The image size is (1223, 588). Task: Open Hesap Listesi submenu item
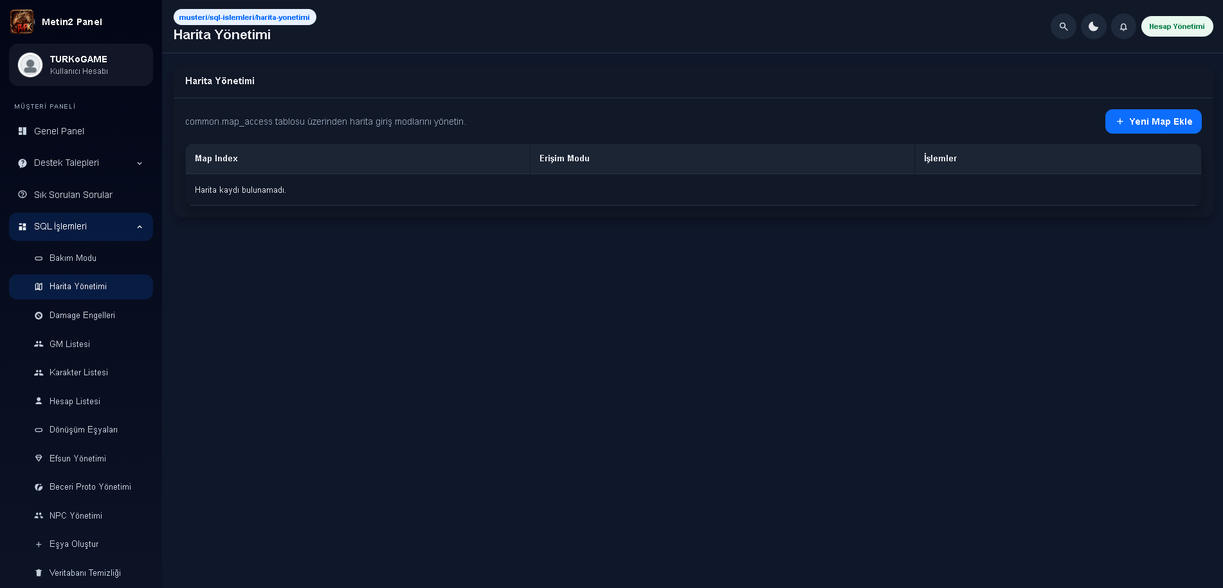pyautogui.click(x=81, y=402)
